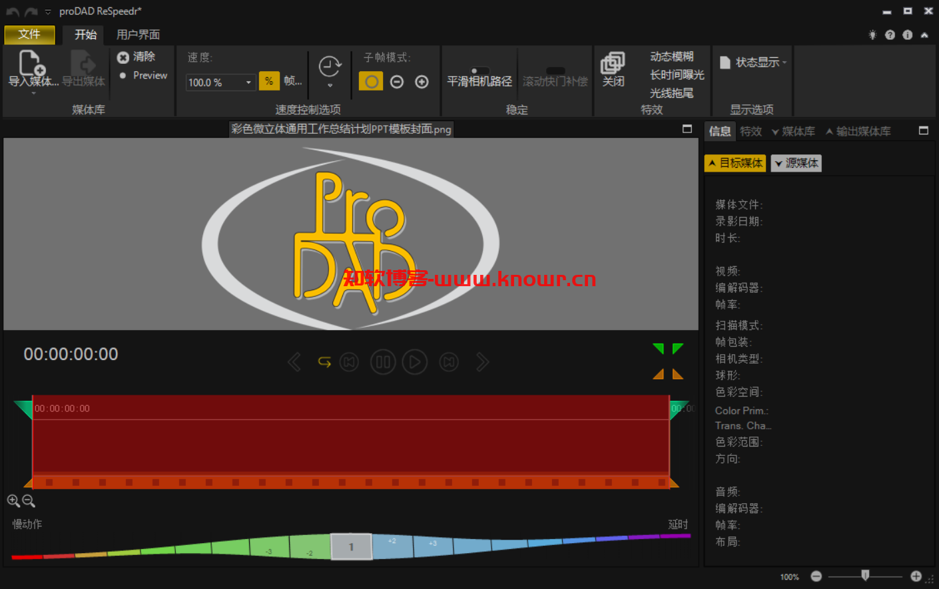Open the Status Display (状态显示) dropdown
This screenshot has height=589, width=939.
[x=753, y=63]
